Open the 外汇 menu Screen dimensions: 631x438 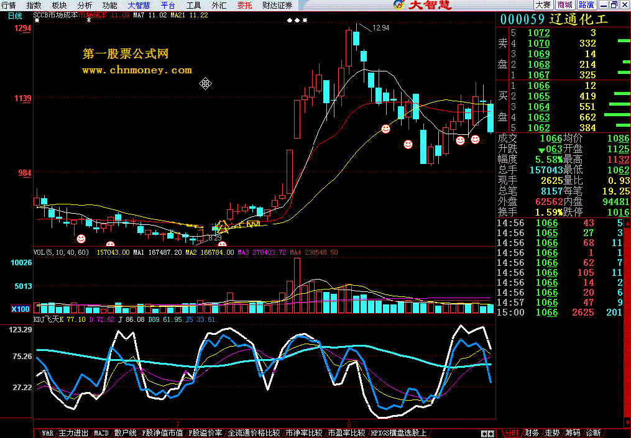(x=219, y=5)
